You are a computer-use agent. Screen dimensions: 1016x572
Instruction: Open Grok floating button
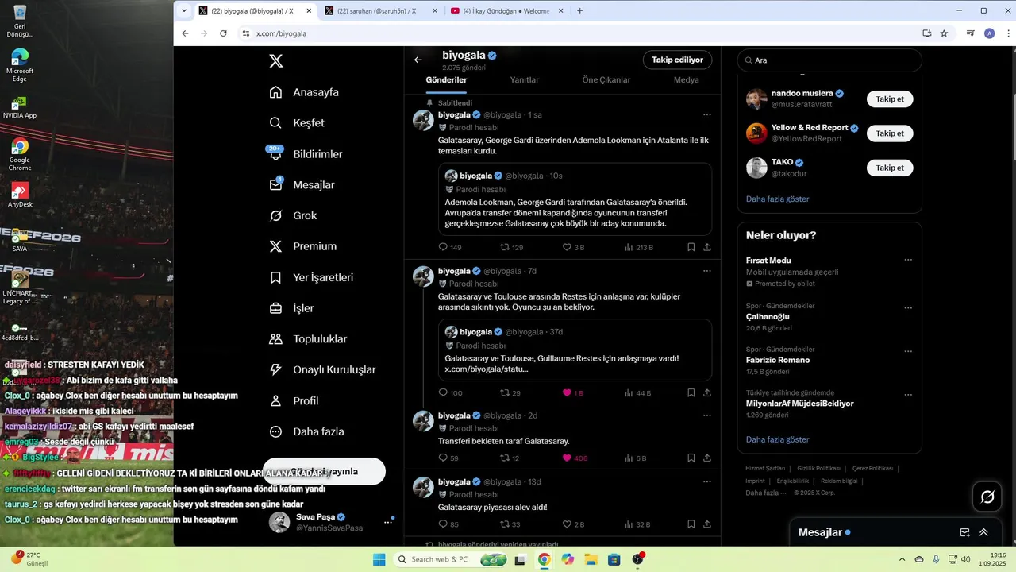pyautogui.click(x=987, y=497)
